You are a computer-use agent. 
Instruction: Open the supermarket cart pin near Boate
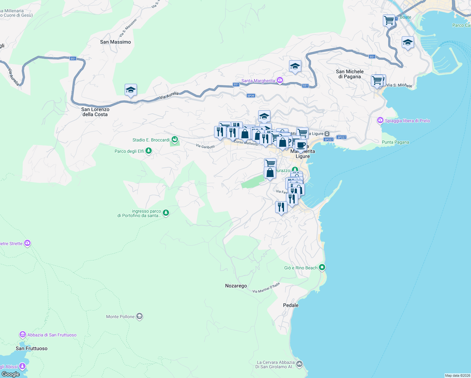(389, 20)
